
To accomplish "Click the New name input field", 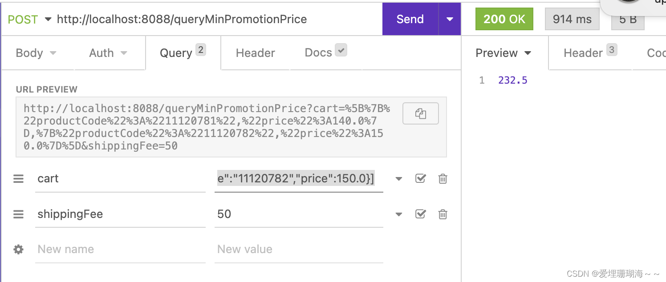I will click(120, 249).
